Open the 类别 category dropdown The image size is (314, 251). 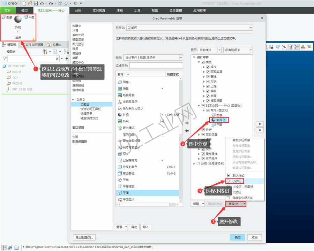point(181,58)
